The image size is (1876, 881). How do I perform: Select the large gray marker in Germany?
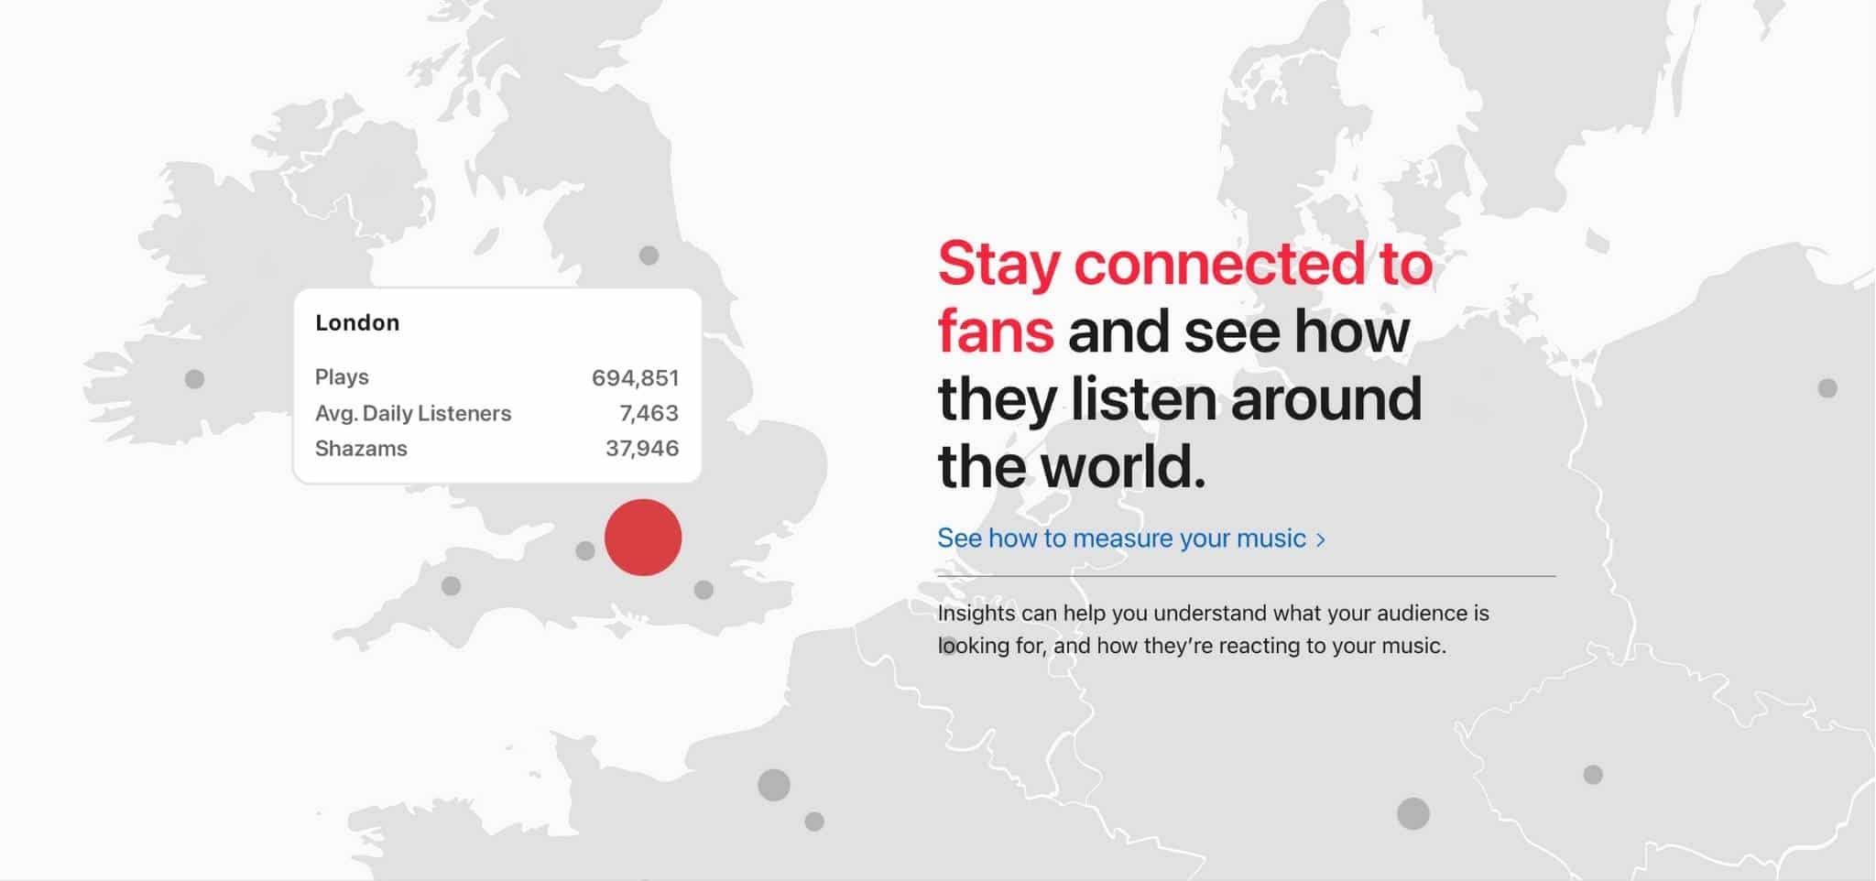[x=1413, y=813]
